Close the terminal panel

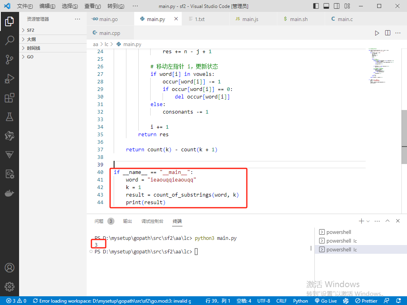coord(397,221)
